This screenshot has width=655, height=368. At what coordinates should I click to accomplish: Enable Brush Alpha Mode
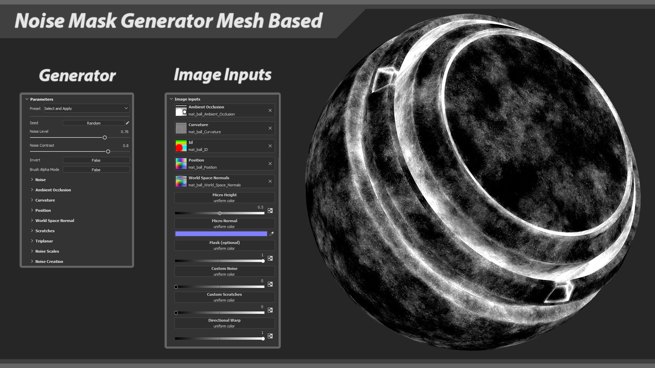click(x=96, y=169)
